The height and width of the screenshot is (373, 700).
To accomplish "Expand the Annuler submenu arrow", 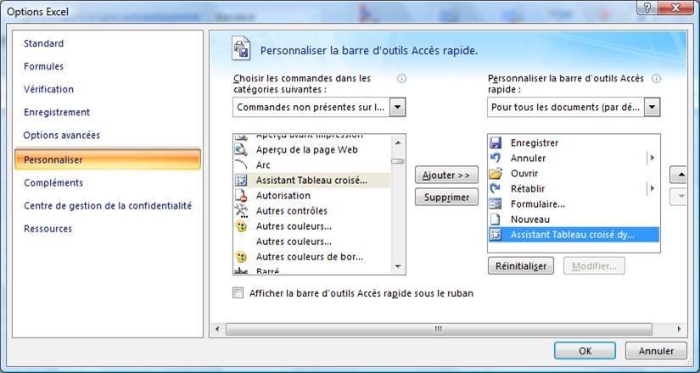I will coord(652,158).
